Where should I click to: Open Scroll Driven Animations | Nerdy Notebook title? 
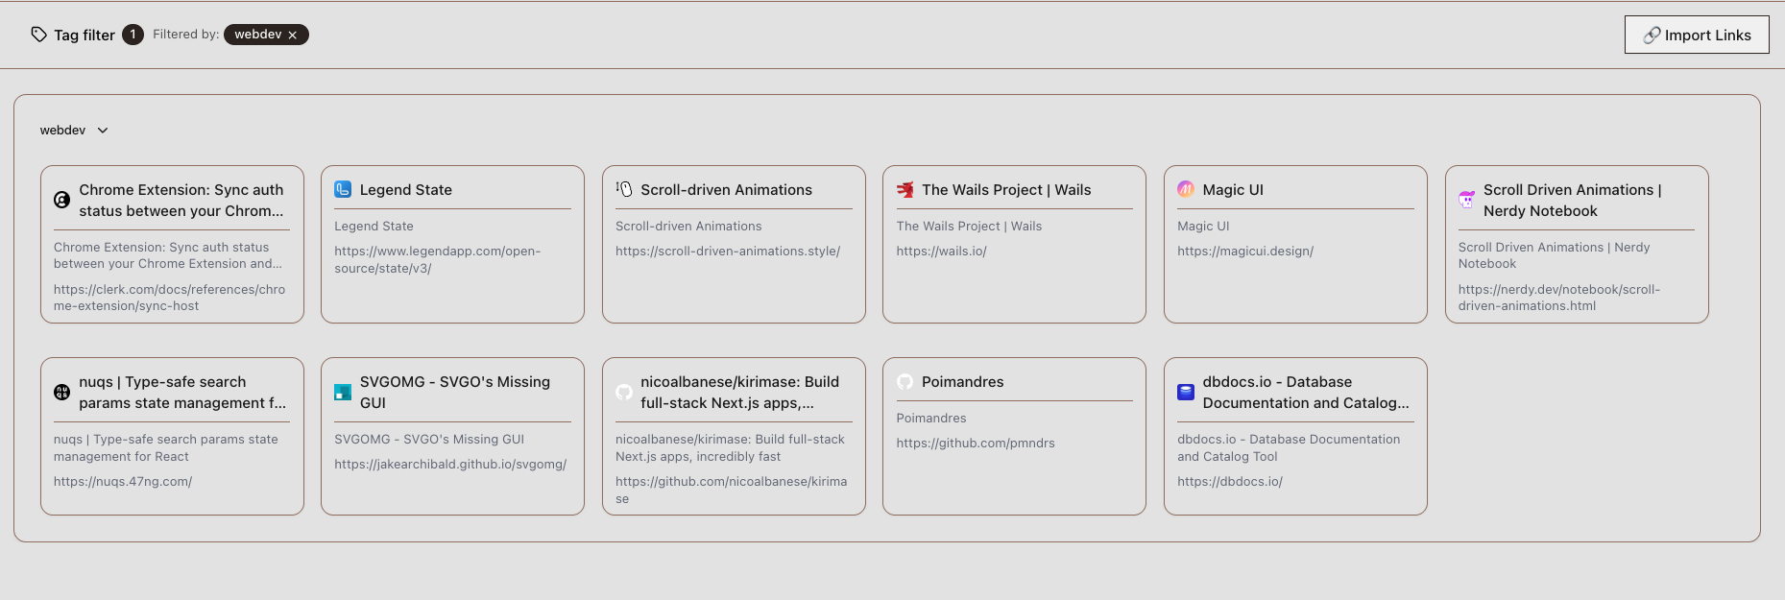click(1572, 201)
